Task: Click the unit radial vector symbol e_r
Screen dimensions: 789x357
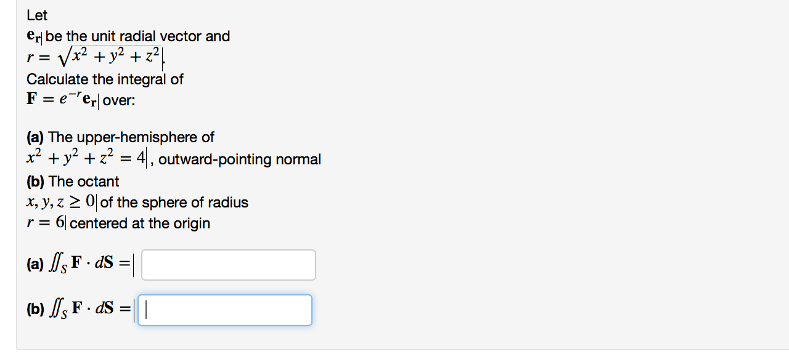Action: click(33, 36)
